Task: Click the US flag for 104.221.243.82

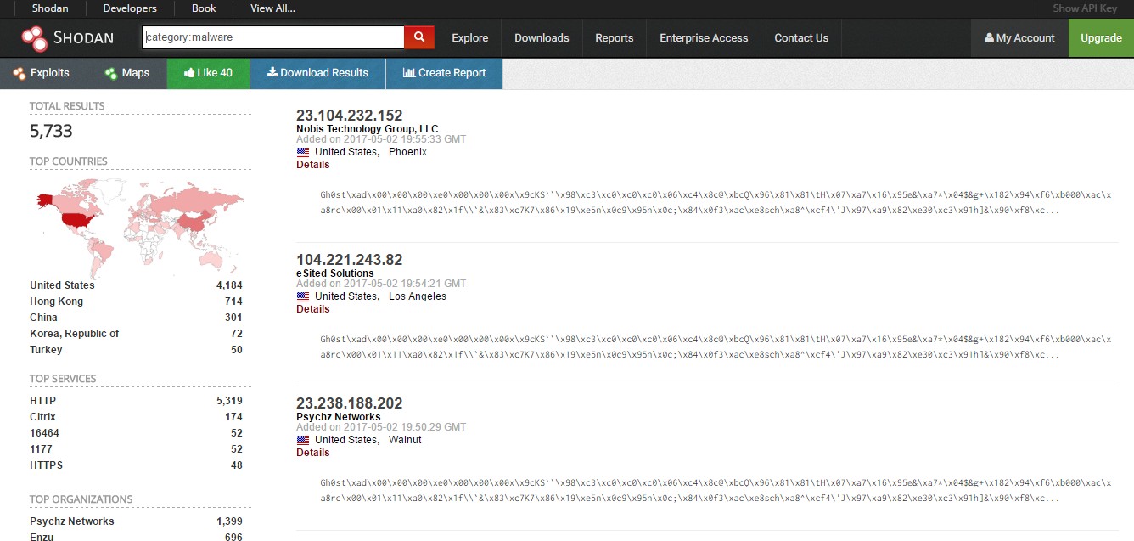Action: coord(303,296)
